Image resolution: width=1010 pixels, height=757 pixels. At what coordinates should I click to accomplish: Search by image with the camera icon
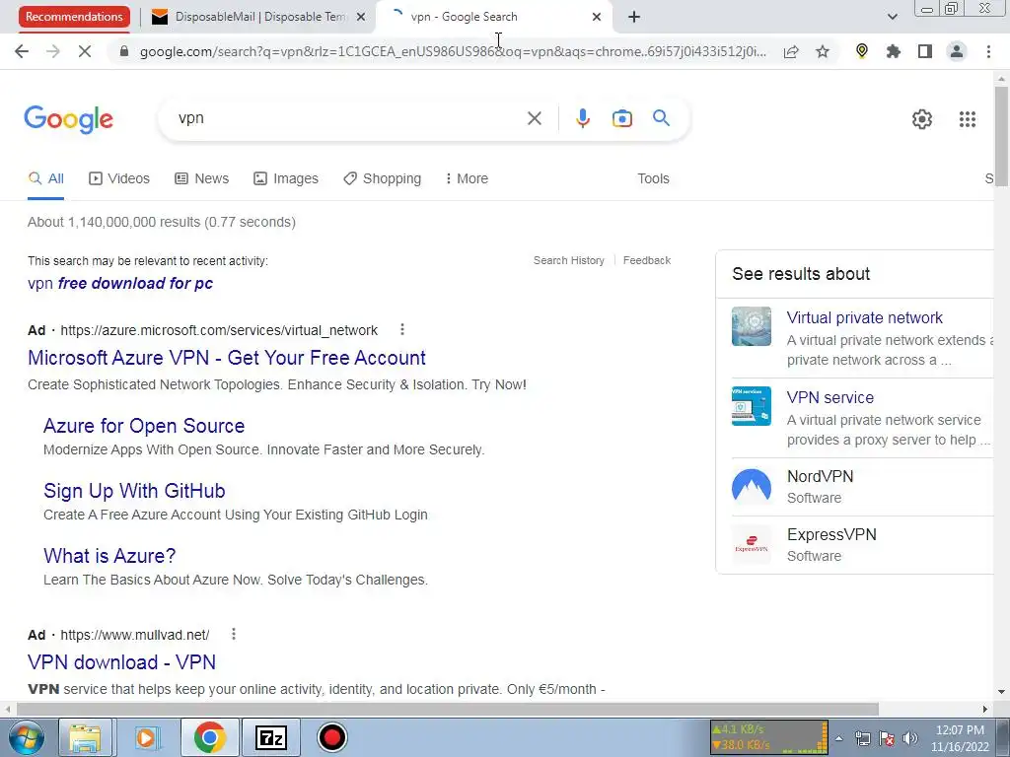622,118
